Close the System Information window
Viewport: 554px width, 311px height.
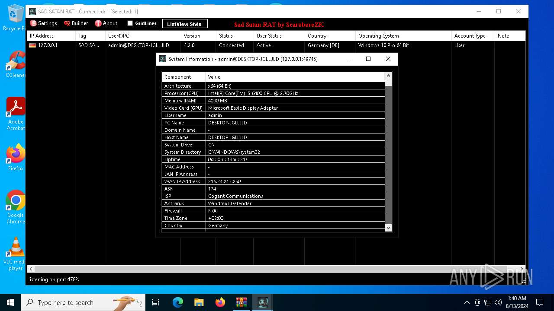[388, 59]
